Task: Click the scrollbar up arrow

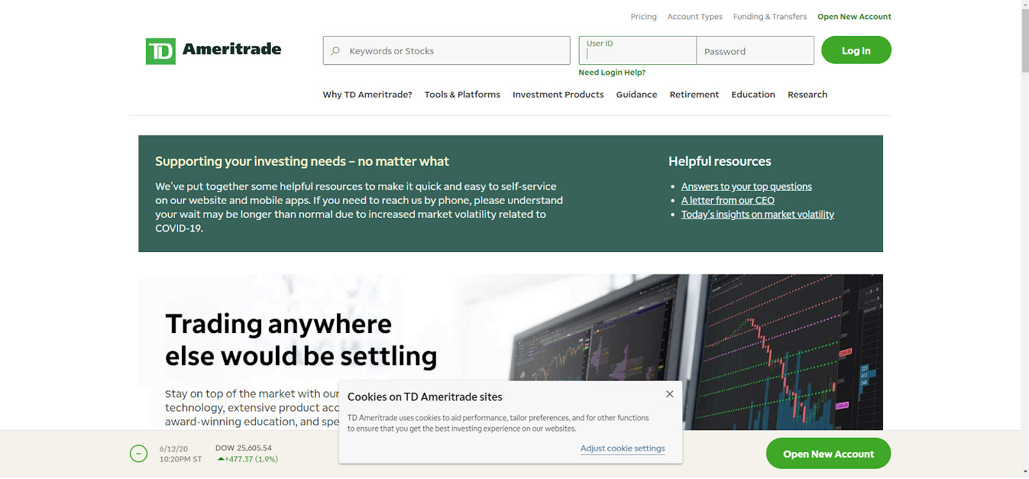Action: point(1025,4)
